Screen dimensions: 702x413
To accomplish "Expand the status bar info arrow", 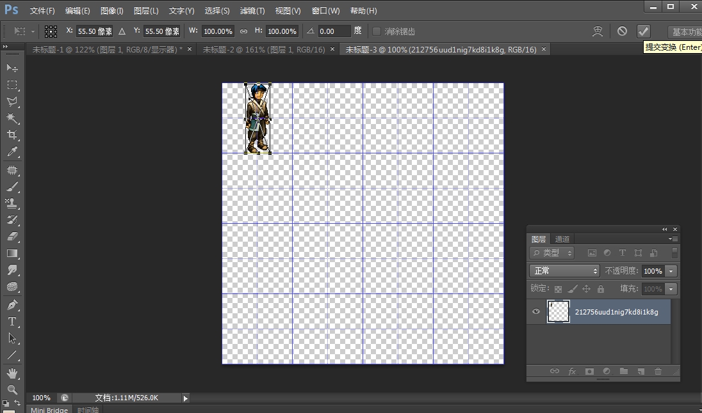I will (185, 398).
